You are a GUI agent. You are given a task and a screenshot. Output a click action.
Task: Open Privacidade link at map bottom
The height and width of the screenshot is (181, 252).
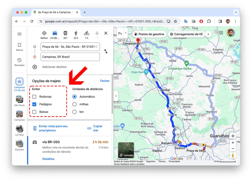pyautogui.click(x=174, y=161)
